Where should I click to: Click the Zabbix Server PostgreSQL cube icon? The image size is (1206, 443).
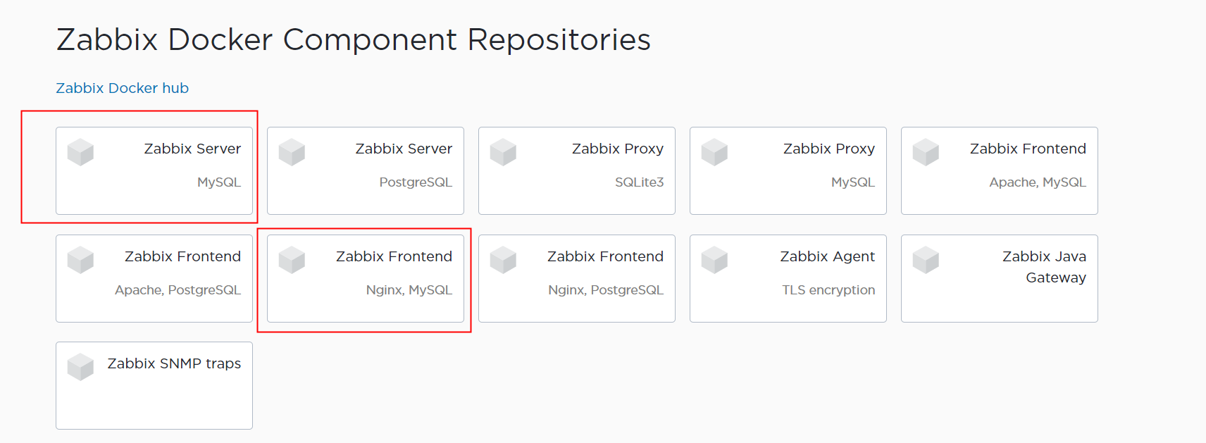point(292,151)
